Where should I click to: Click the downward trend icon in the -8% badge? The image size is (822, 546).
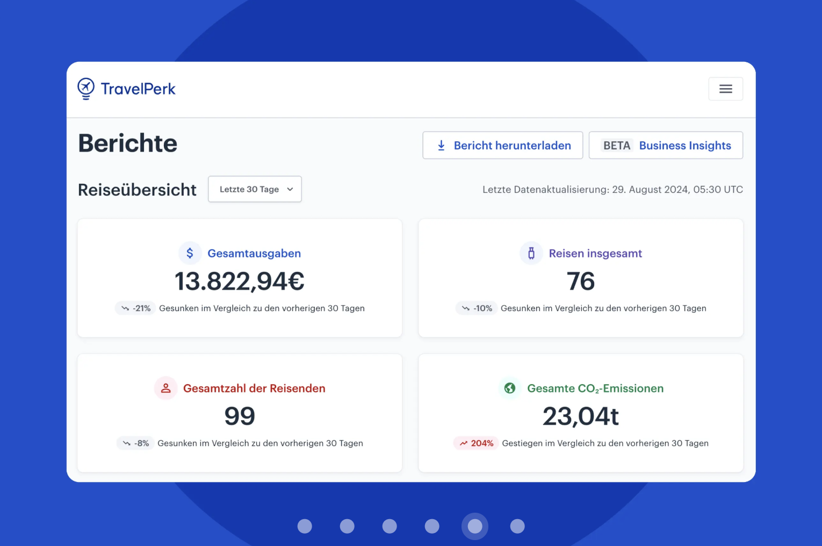[126, 443]
